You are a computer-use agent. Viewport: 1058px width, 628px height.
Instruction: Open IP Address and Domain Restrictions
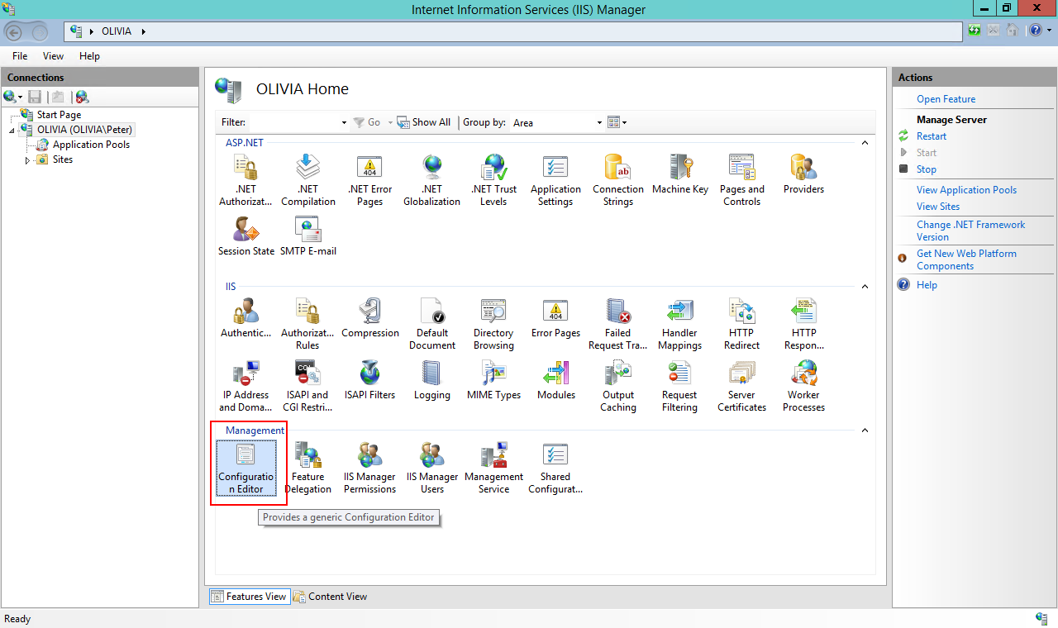point(245,386)
